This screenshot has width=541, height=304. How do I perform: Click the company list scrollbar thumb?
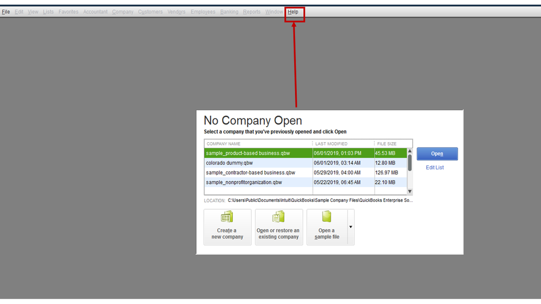click(410, 163)
